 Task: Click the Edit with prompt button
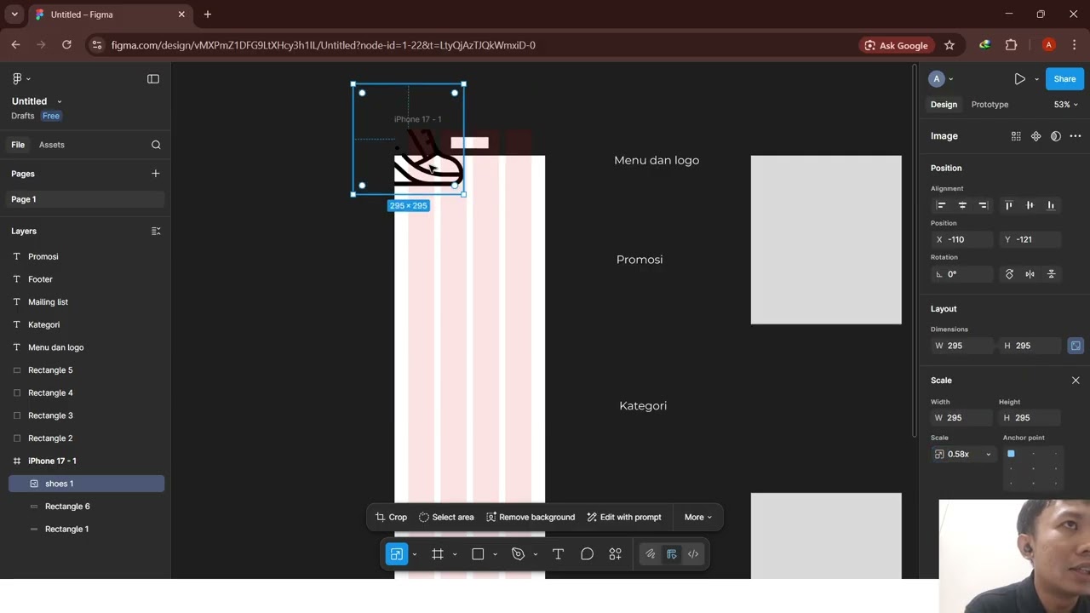coord(624,517)
